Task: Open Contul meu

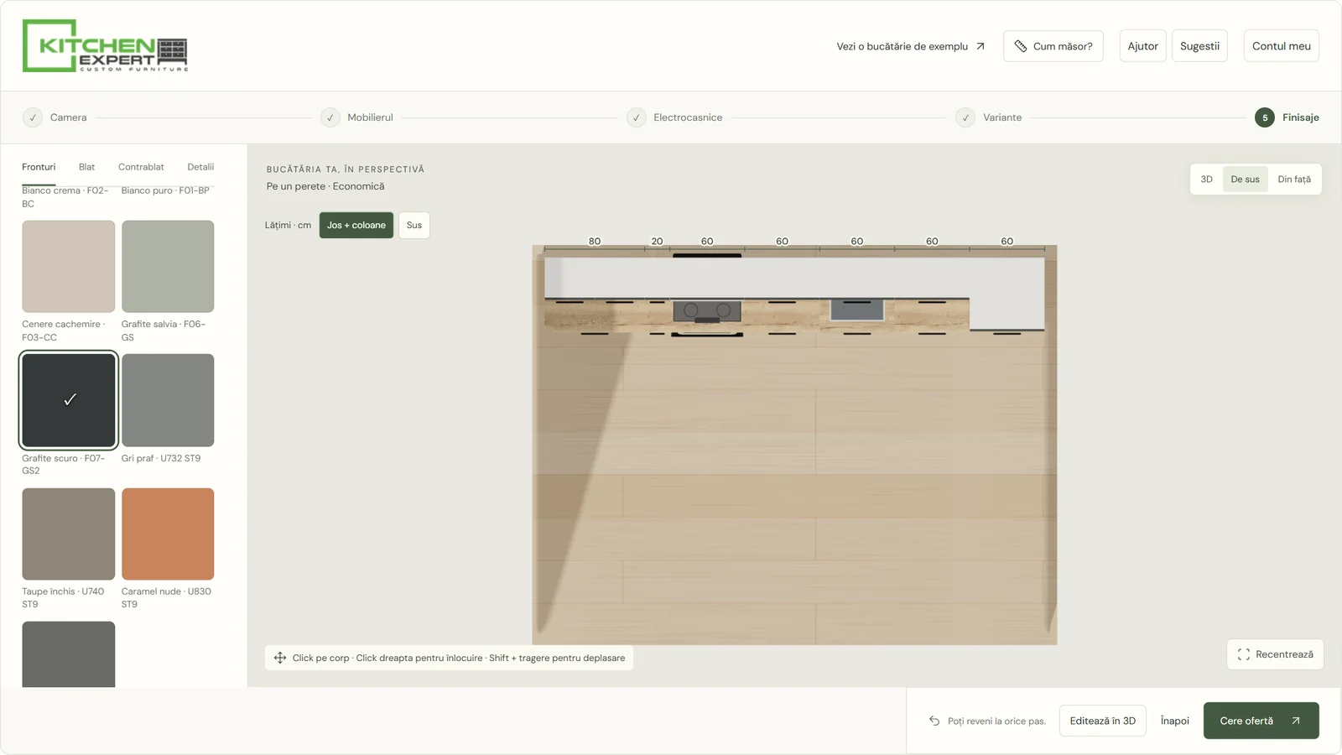Action: (x=1281, y=46)
